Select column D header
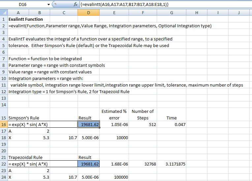The height and width of the screenshot is (181, 252). pyautogui.click(x=89, y=13)
